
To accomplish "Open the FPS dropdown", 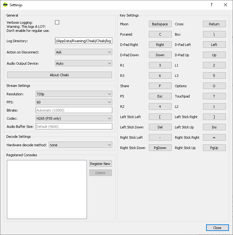I will click(74, 102).
